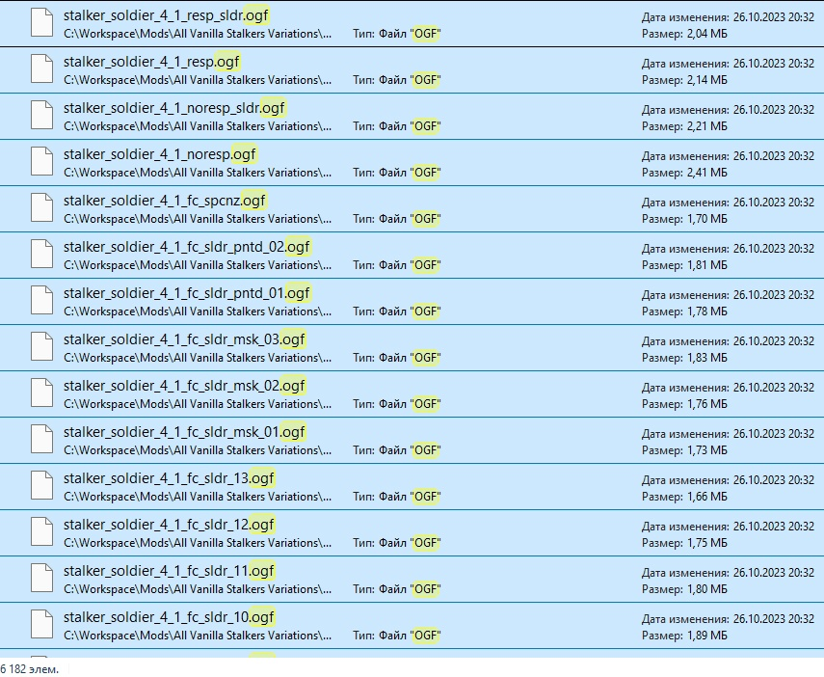Select file name stalker_soldier_4_1_noresp_sldr.ogf
The width and height of the screenshot is (824, 677).
(173, 108)
